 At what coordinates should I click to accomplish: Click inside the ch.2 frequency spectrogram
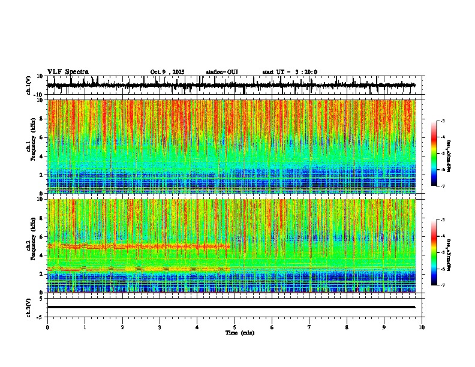click(231, 246)
